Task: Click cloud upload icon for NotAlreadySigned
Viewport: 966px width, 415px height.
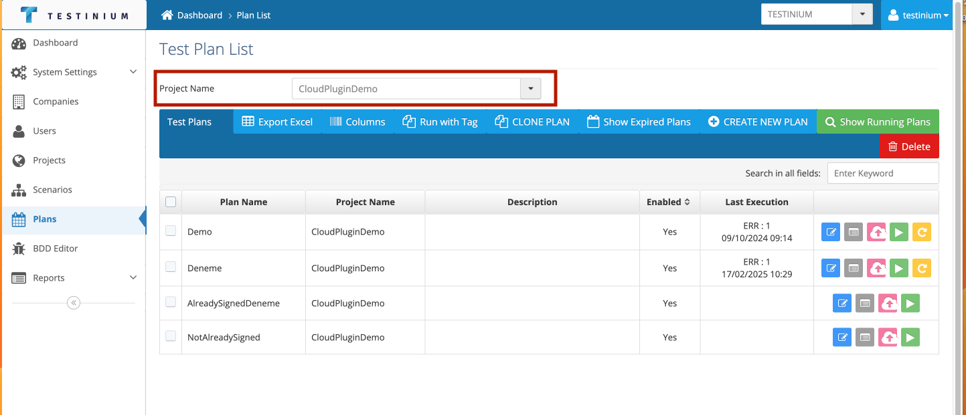Action: pyautogui.click(x=888, y=337)
